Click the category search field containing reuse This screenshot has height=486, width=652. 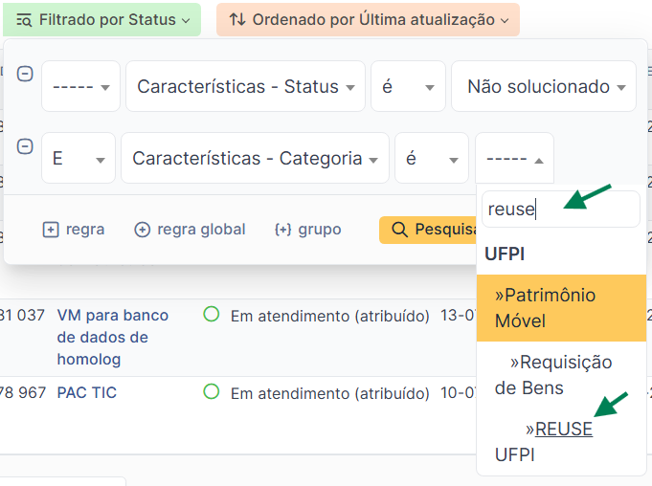[x=560, y=209]
